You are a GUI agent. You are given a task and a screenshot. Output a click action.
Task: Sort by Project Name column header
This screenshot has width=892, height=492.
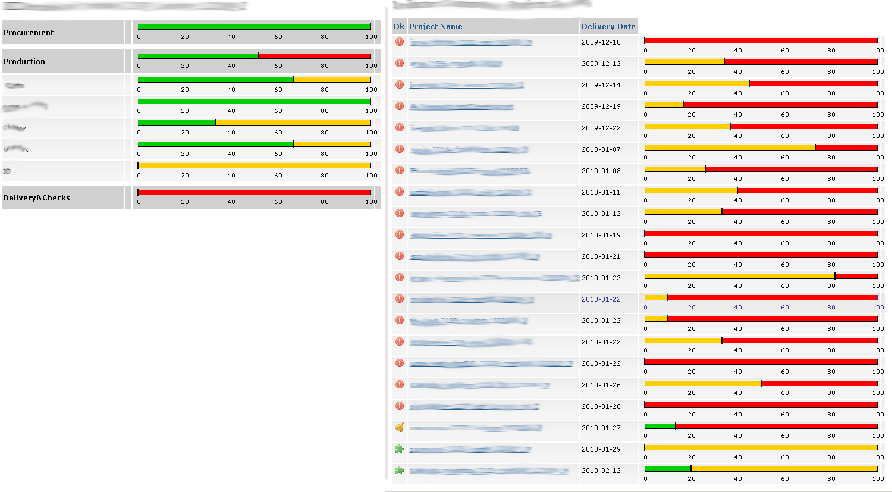[x=435, y=27]
